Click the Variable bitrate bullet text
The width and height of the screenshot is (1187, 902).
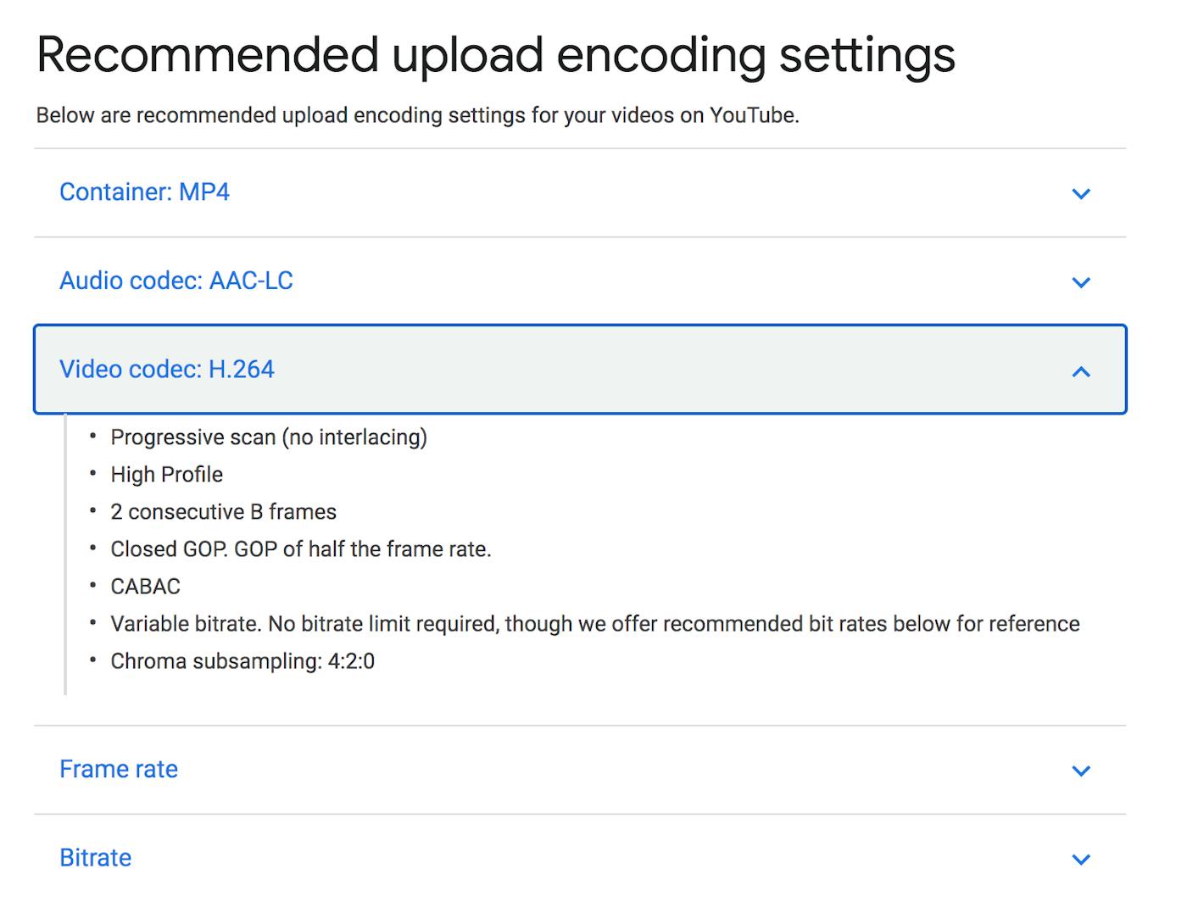click(x=595, y=624)
